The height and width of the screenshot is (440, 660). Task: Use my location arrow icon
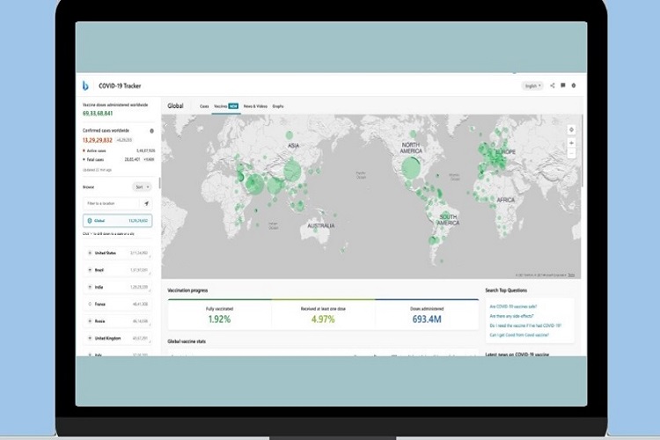[x=146, y=203]
